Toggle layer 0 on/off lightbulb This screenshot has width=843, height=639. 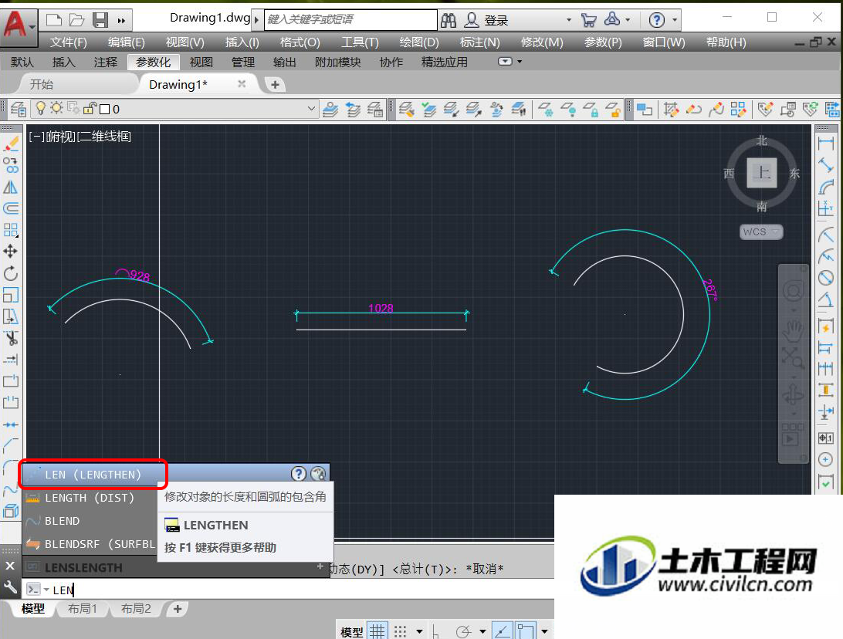[x=40, y=108]
